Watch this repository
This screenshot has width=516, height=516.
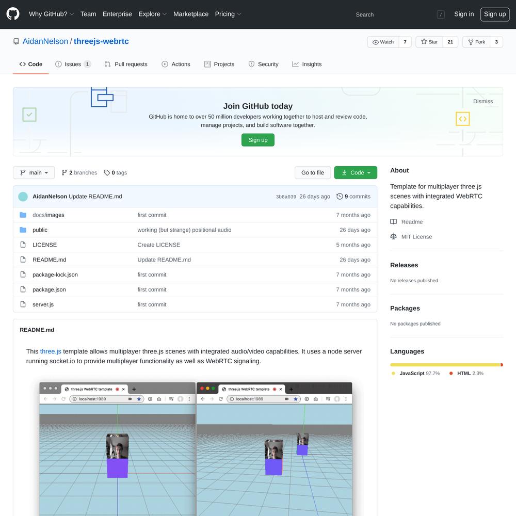[x=383, y=42]
